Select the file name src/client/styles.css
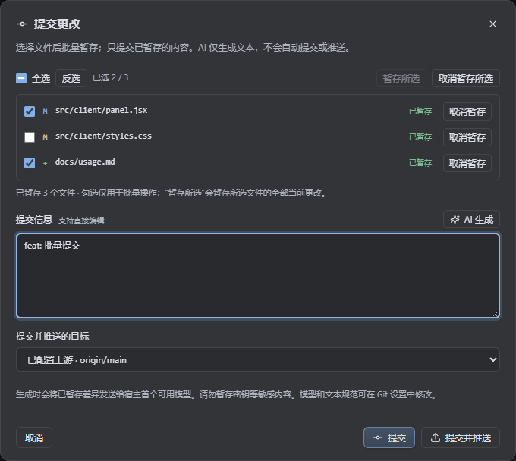The height and width of the screenshot is (461, 516). (103, 136)
